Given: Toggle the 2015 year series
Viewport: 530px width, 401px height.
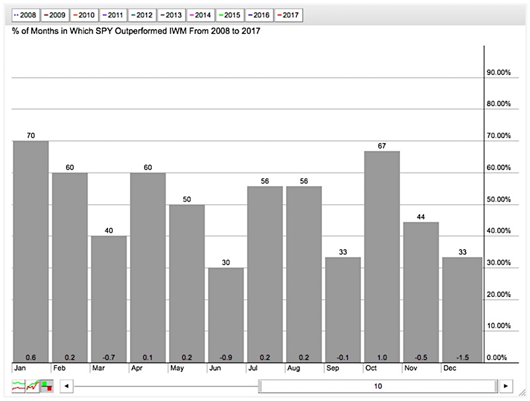Looking at the screenshot, I should click(230, 15).
